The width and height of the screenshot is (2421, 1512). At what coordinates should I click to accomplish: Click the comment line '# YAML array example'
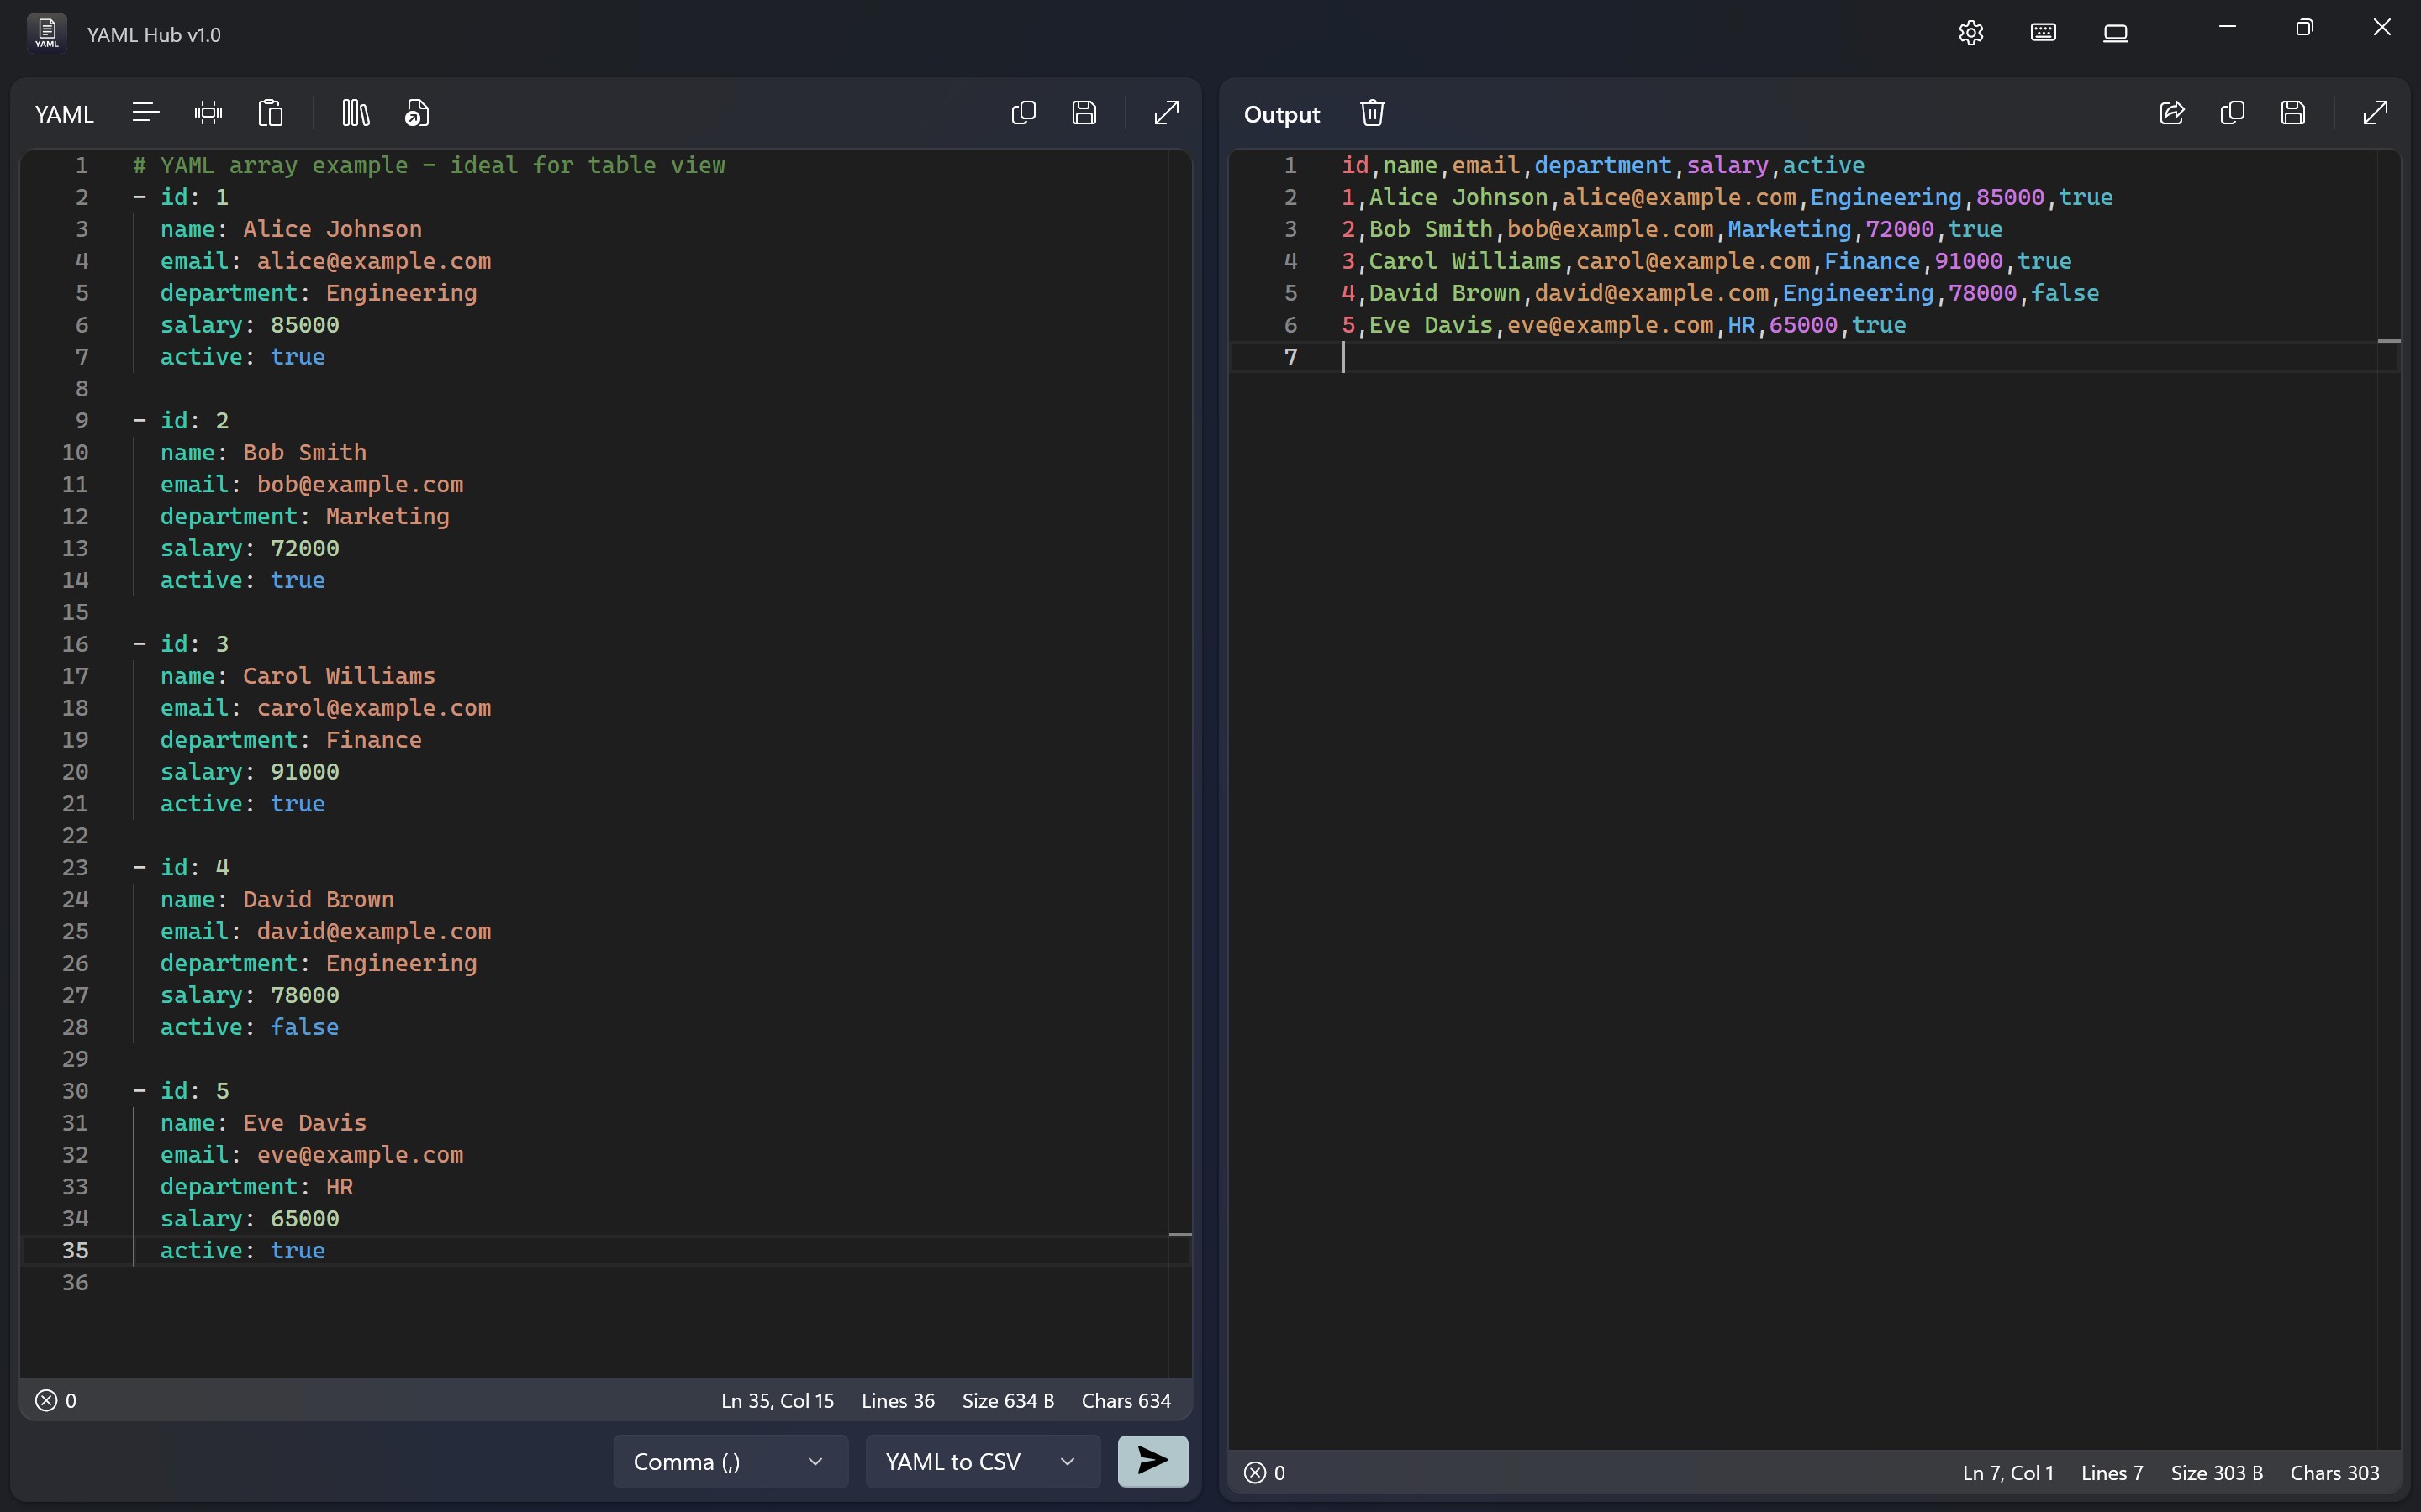click(x=430, y=165)
